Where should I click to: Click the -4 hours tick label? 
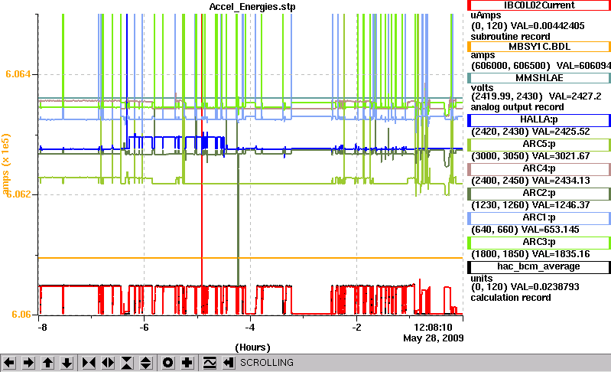(x=250, y=327)
